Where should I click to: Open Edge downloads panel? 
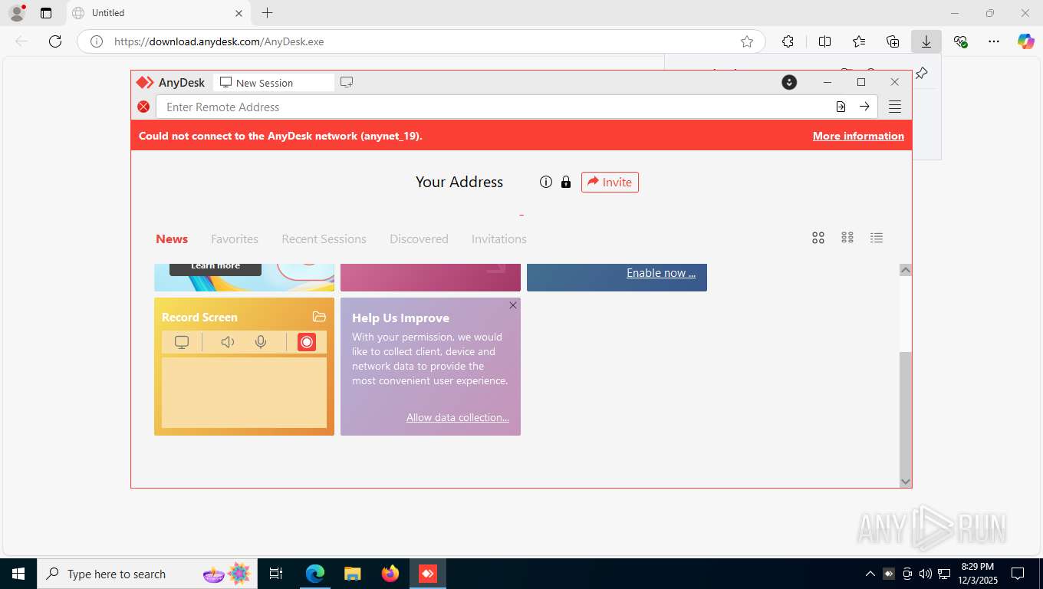tap(926, 41)
